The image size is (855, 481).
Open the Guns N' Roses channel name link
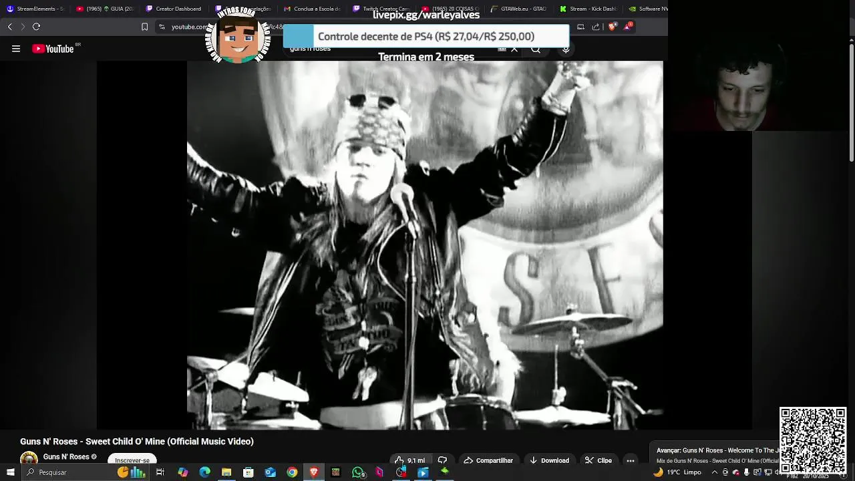click(x=66, y=457)
